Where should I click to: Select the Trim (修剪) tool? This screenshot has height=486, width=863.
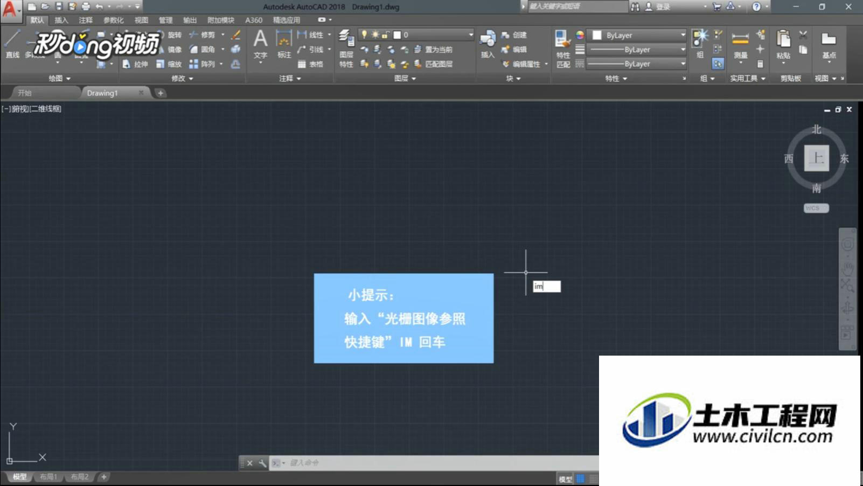click(202, 35)
